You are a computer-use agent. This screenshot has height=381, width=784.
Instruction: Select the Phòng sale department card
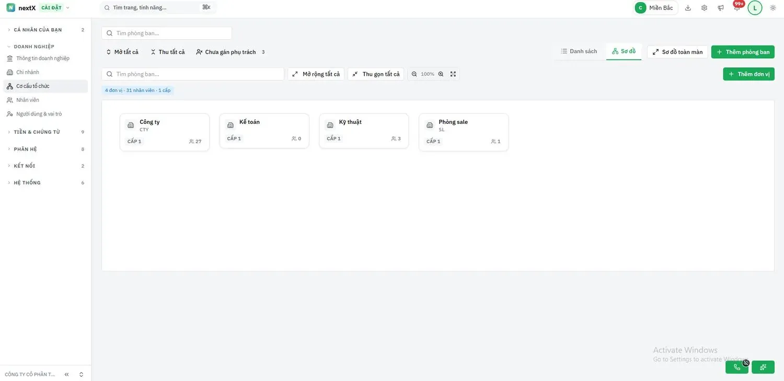(x=464, y=132)
